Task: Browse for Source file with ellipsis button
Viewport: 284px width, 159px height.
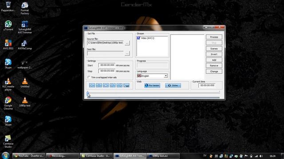Action: click(127, 43)
